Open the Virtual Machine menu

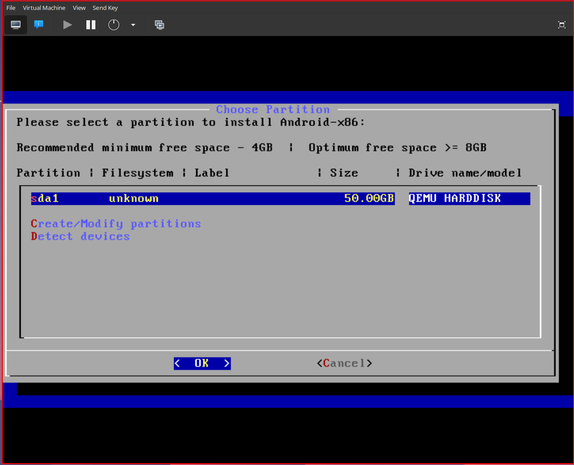(x=44, y=8)
